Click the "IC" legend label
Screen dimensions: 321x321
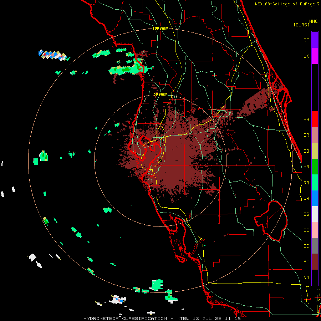click(x=306, y=230)
